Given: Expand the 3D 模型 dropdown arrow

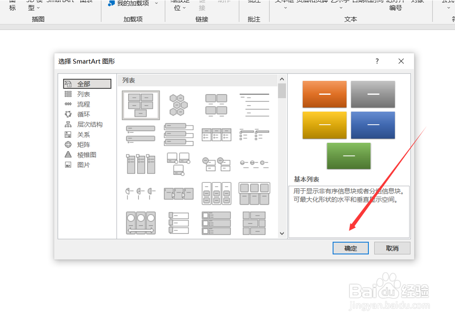Looking at the screenshot, I should [38, 8].
